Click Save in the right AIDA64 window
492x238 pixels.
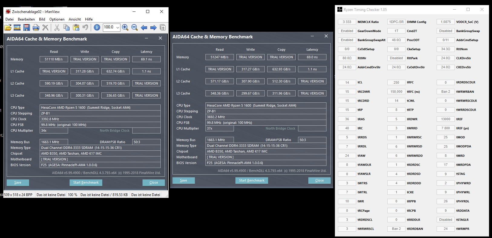pos(184,180)
